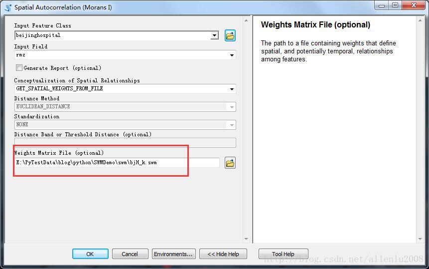This screenshot has width=429, height=269.
Task: Minimize the Spatial Autocorrelation window
Action: click(x=382, y=5)
